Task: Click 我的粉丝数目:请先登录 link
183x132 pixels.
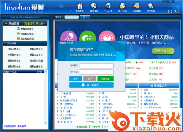Action: [15, 126]
